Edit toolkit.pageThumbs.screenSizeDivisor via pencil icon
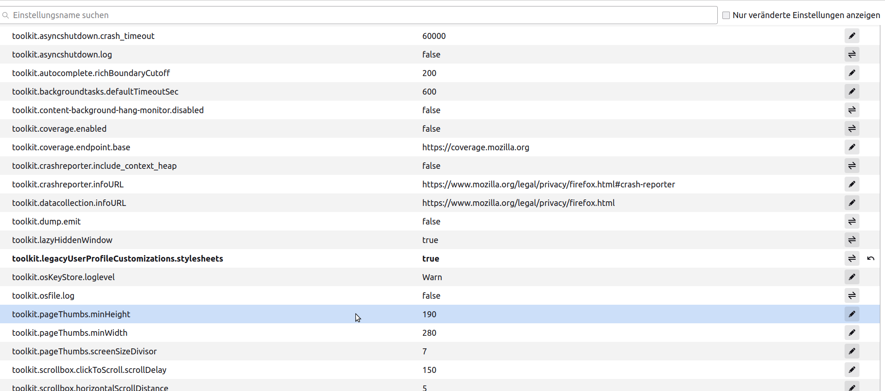The width and height of the screenshot is (885, 391). (852, 351)
